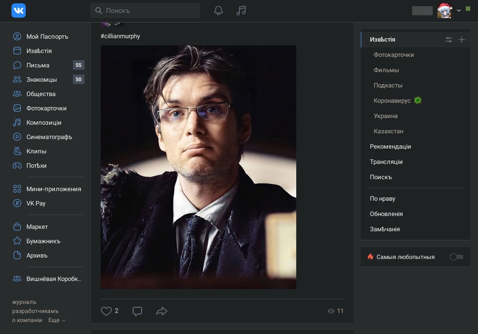478x334 pixels.
Task: Click the green status square top right
Action: pos(468,9)
